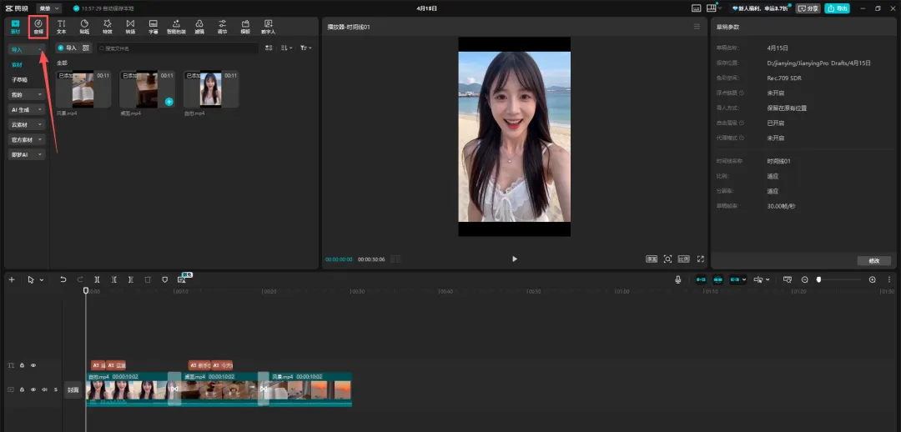The image size is (901, 432).
Task: Toggle visibility eye on the text track
Action: coord(33,365)
